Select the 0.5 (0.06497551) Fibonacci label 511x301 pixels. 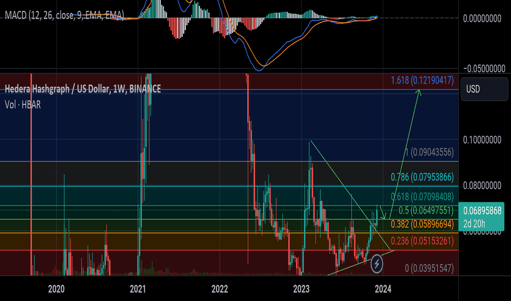click(x=426, y=211)
